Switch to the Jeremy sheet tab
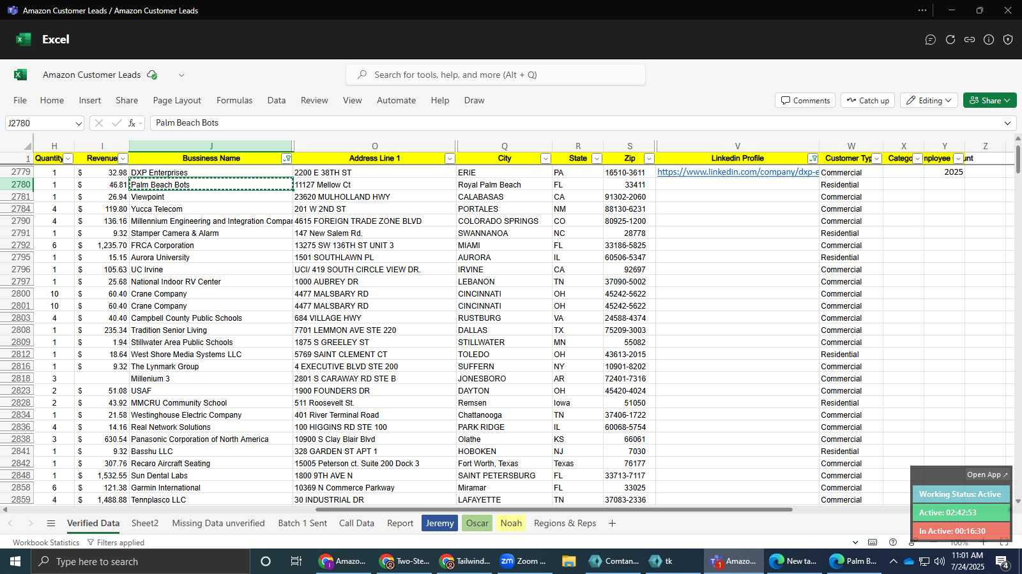The width and height of the screenshot is (1022, 574). pyautogui.click(x=440, y=524)
